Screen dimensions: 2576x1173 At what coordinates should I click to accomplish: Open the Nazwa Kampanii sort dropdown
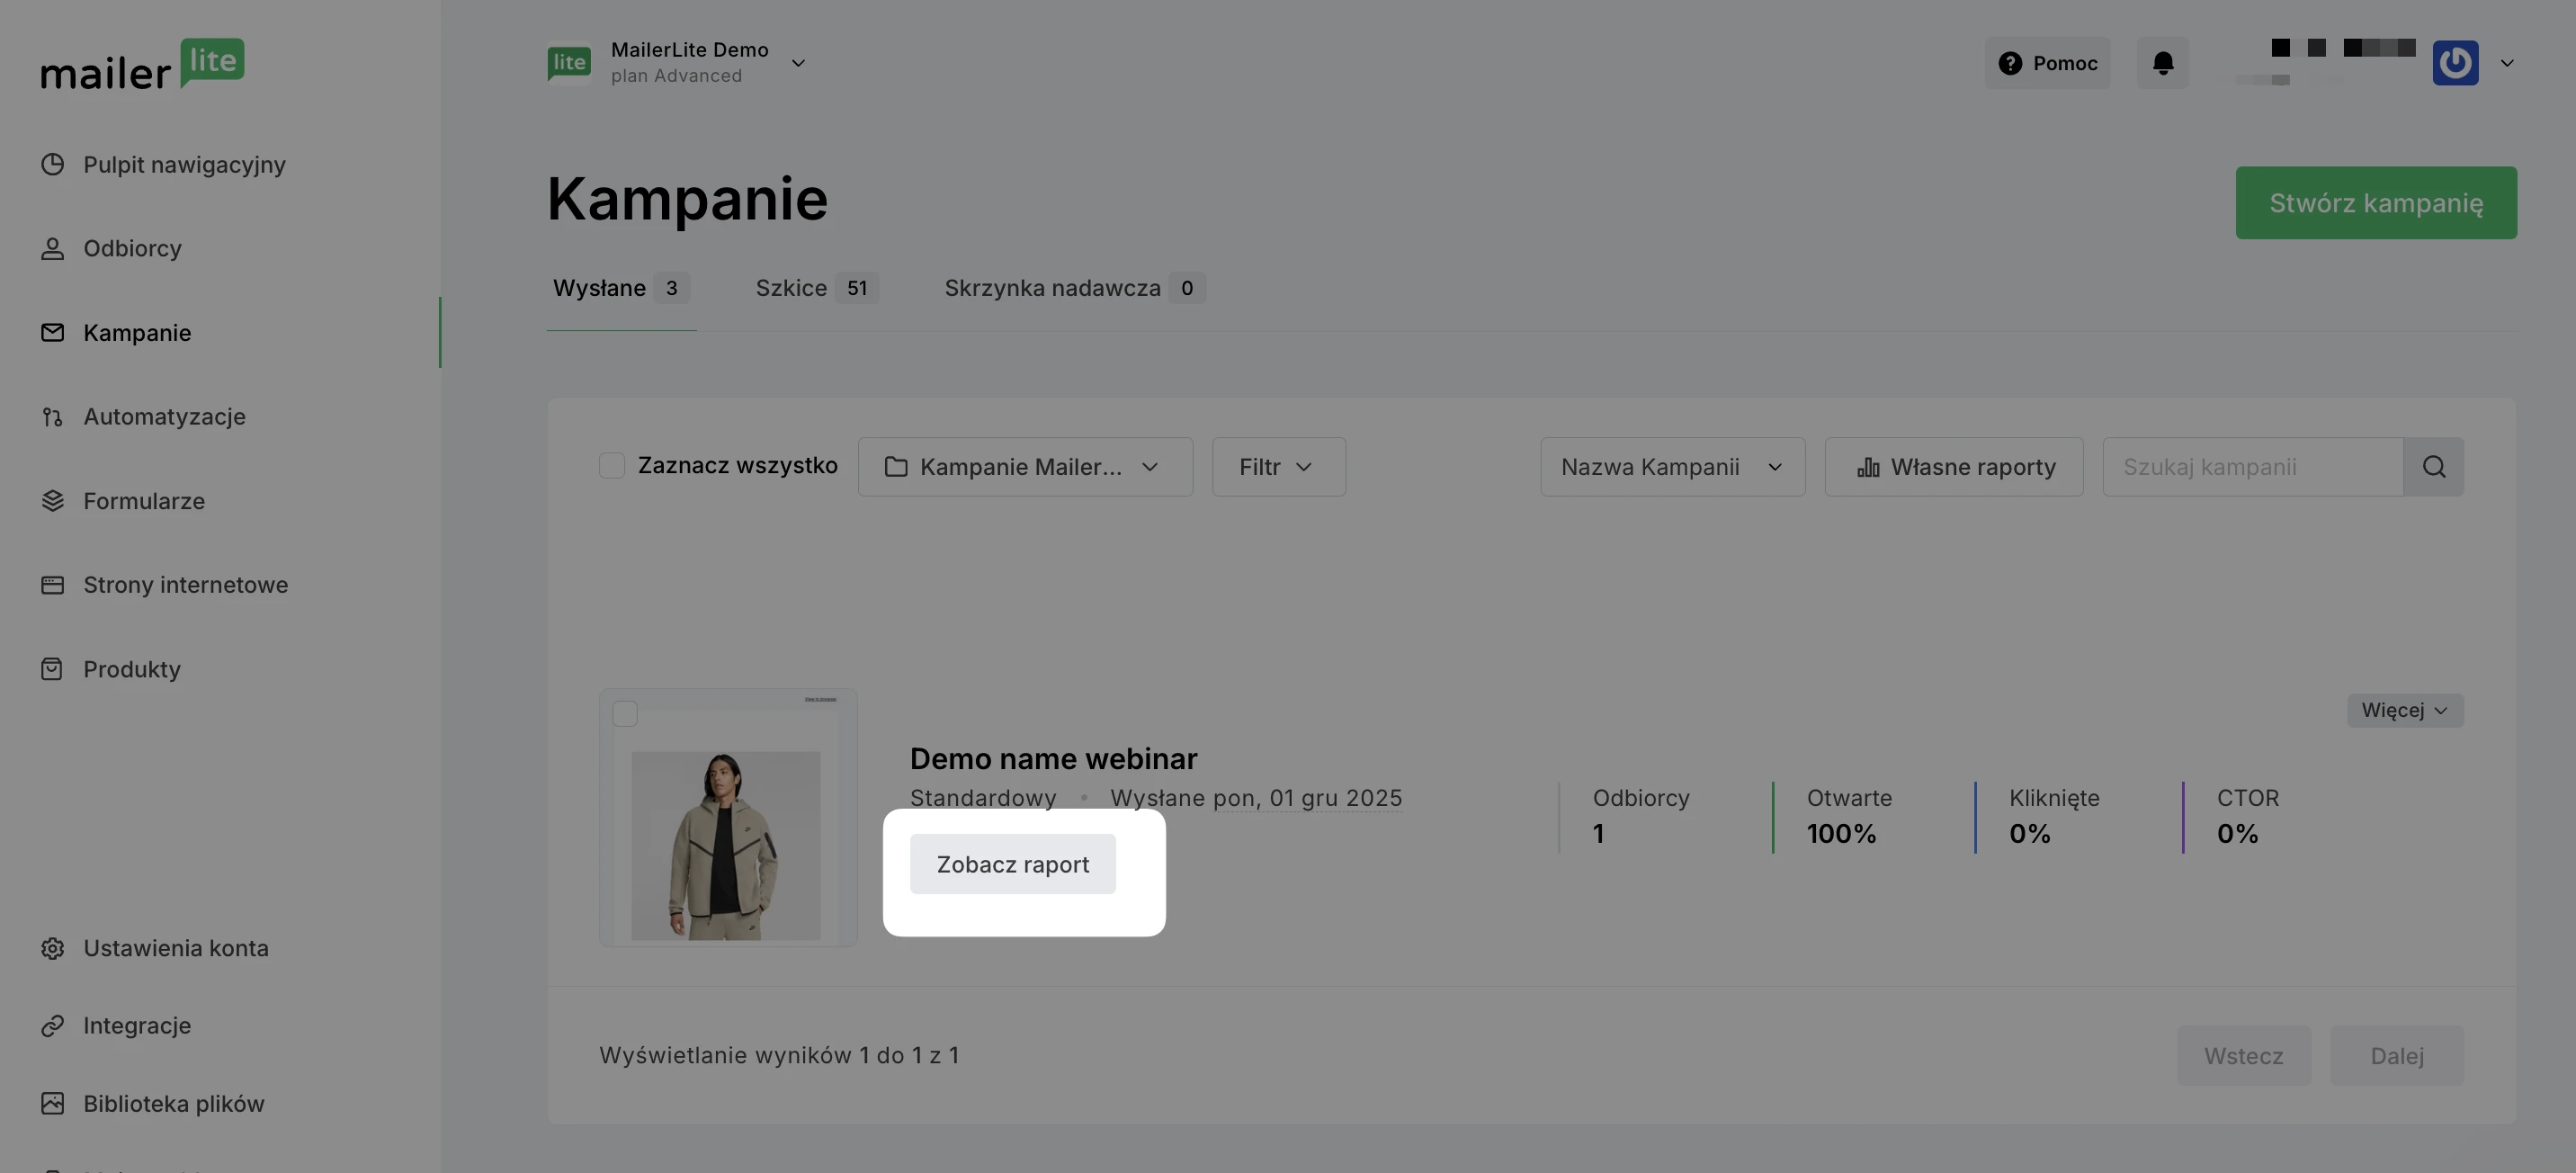[1672, 467]
